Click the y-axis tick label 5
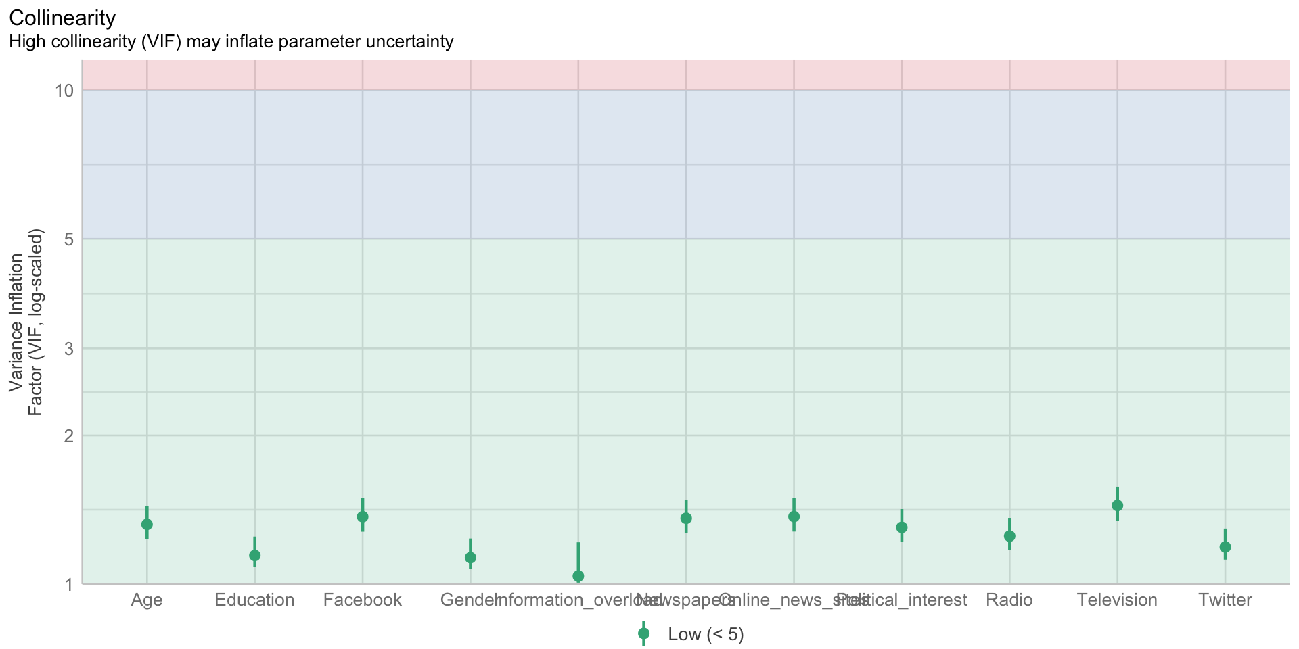1299x649 pixels. 68,239
